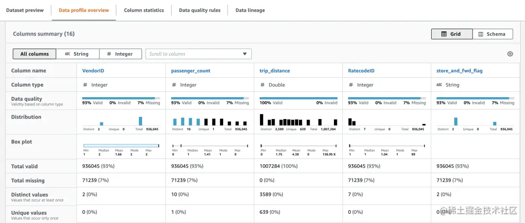
Task: Click the Data quality row label
Action: (x=26, y=99)
